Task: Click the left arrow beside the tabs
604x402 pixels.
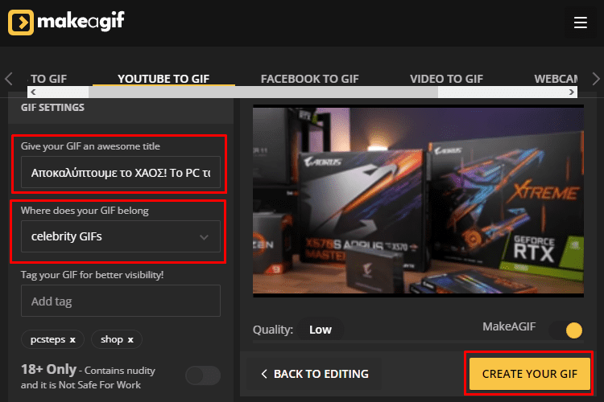Action: tap(9, 79)
